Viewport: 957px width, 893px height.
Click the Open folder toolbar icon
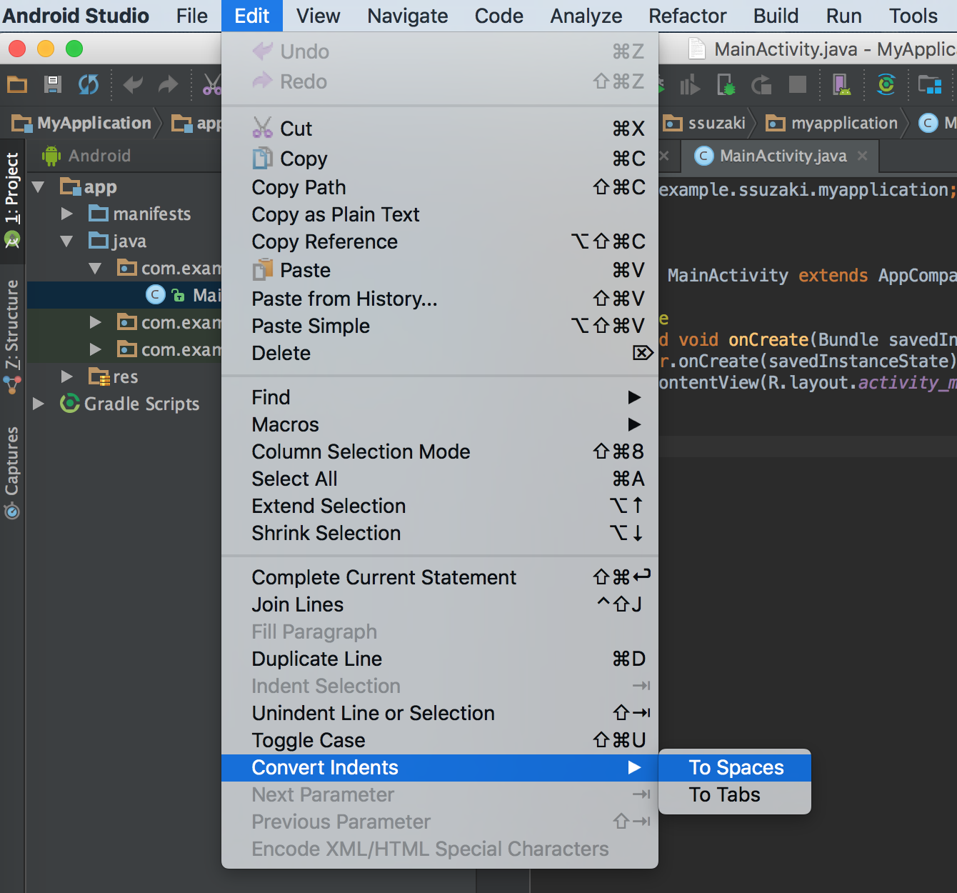coord(17,85)
